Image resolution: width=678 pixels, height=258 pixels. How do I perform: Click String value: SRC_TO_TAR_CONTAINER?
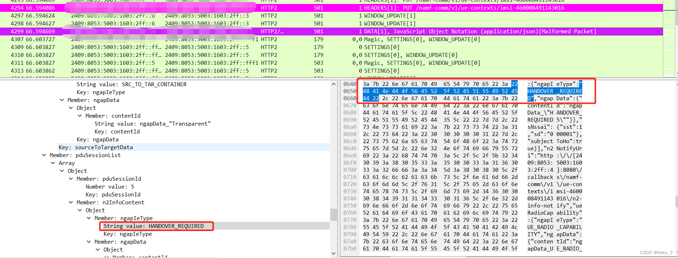131,84
